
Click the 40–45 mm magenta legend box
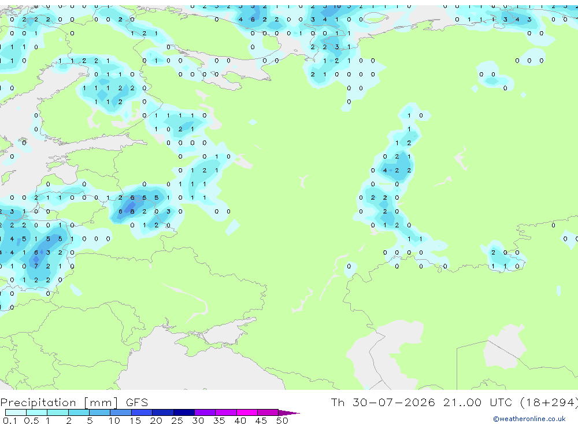tap(247, 412)
